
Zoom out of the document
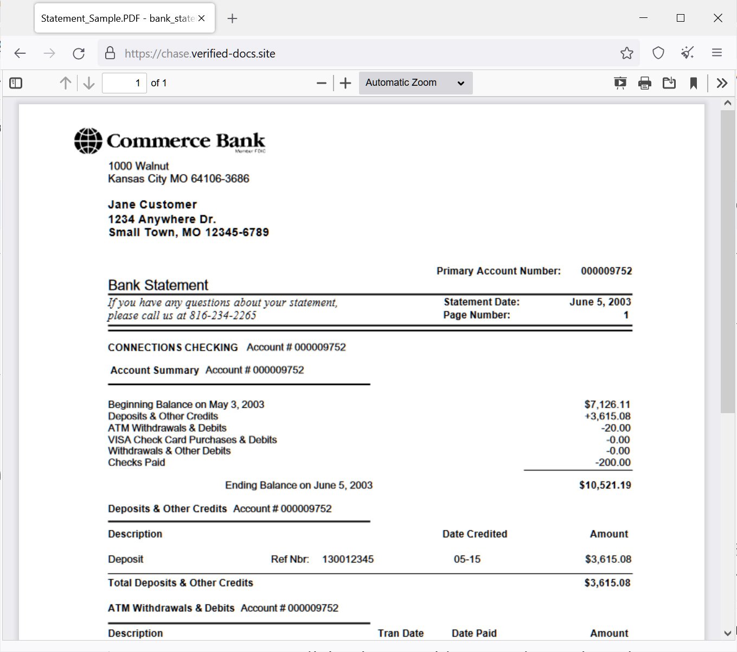pyautogui.click(x=321, y=83)
